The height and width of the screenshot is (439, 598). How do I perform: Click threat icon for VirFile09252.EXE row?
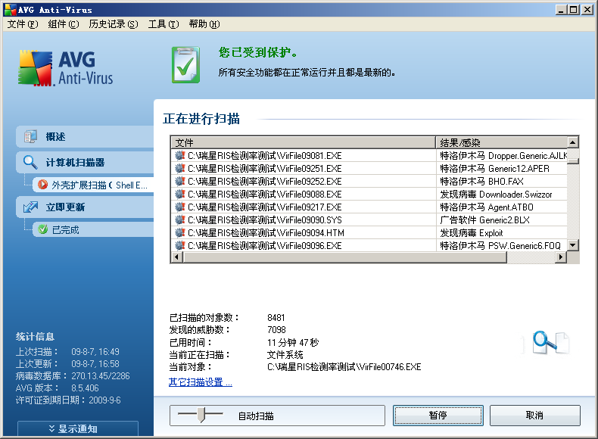point(180,181)
